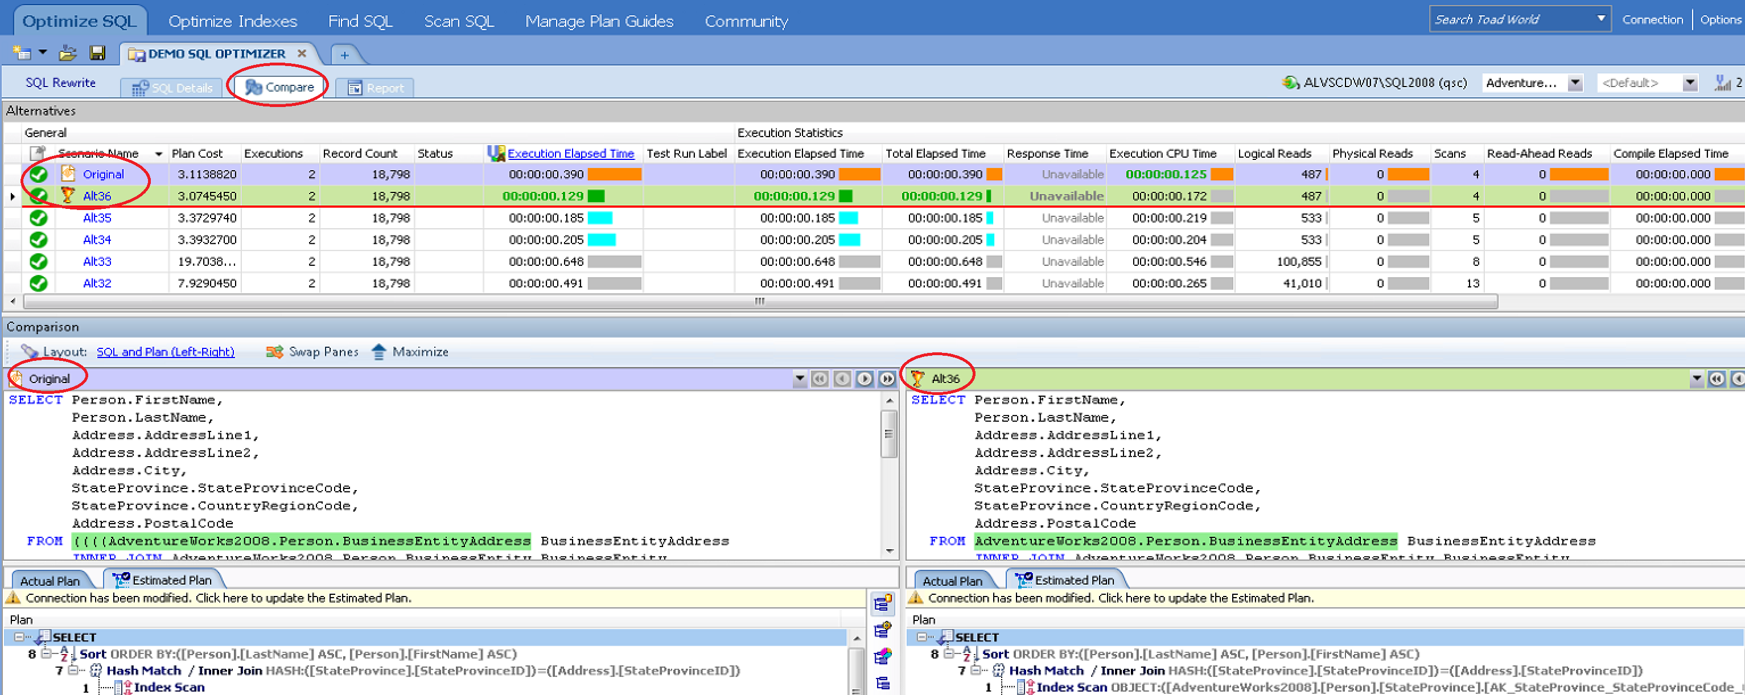Click top icon in plan side toolbar
The width and height of the screenshot is (1745, 695).
[883, 602]
